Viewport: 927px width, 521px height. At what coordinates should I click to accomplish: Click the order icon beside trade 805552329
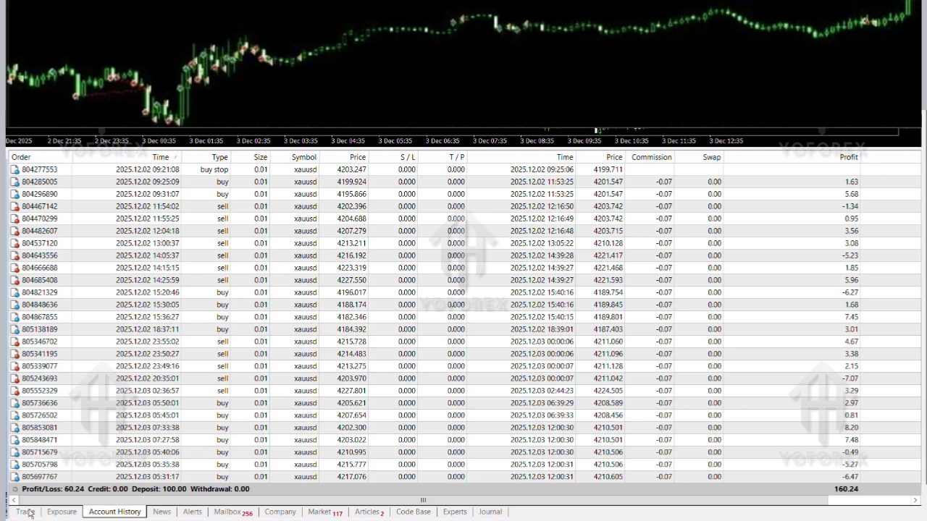(x=15, y=390)
